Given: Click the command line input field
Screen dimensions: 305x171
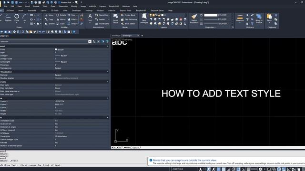Looking at the screenshot, I should [x=74, y=165].
